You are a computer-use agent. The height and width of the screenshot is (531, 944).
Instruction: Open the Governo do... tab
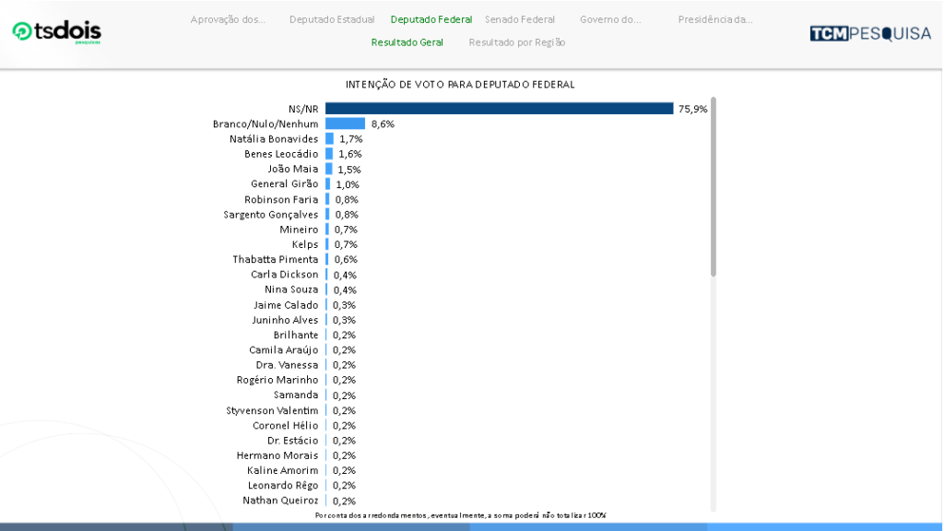click(x=610, y=19)
